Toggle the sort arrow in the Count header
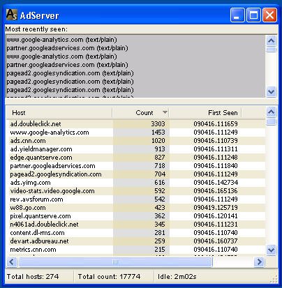282x288 pixels. click(165, 112)
